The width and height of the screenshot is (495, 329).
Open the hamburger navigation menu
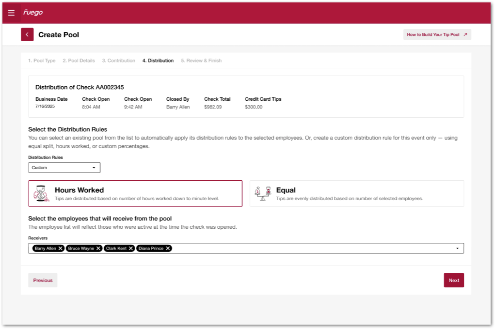(11, 13)
